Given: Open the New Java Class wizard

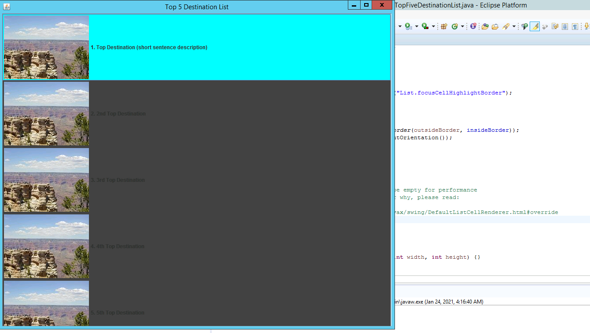Looking at the screenshot, I should pos(455,26).
